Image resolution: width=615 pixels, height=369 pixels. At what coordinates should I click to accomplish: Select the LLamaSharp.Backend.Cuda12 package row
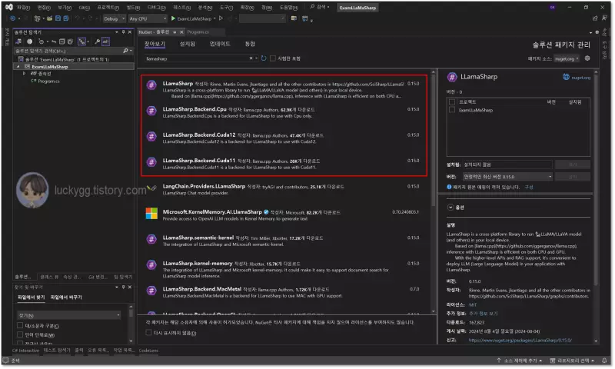pyautogui.click(x=284, y=138)
